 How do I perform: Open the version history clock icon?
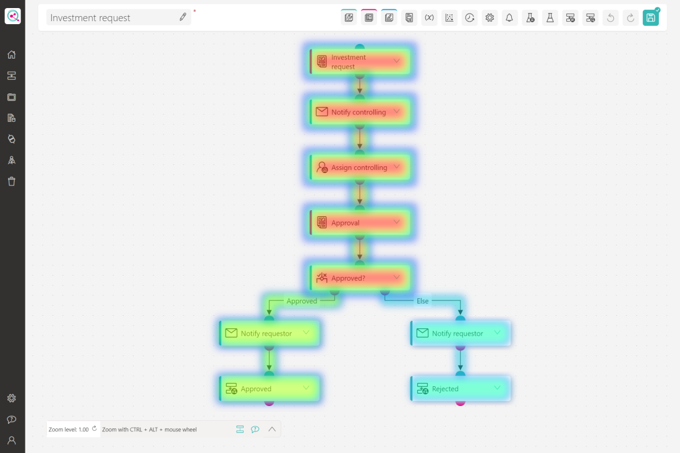pos(470,18)
